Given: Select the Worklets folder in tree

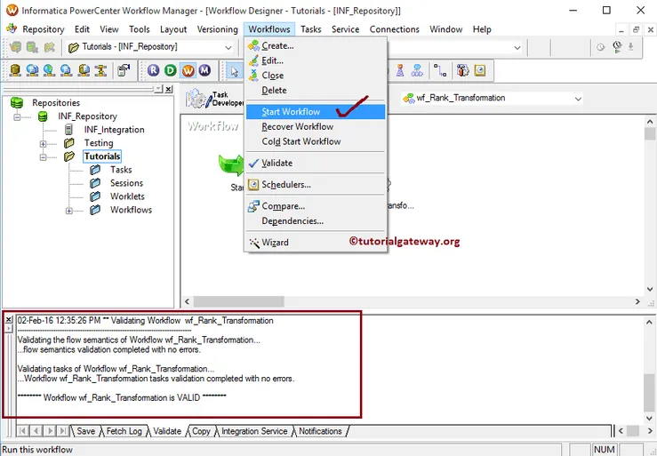Looking at the screenshot, I should pyautogui.click(x=127, y=196).
